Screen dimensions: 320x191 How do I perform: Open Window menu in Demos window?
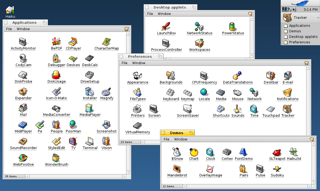click(180, 139)
